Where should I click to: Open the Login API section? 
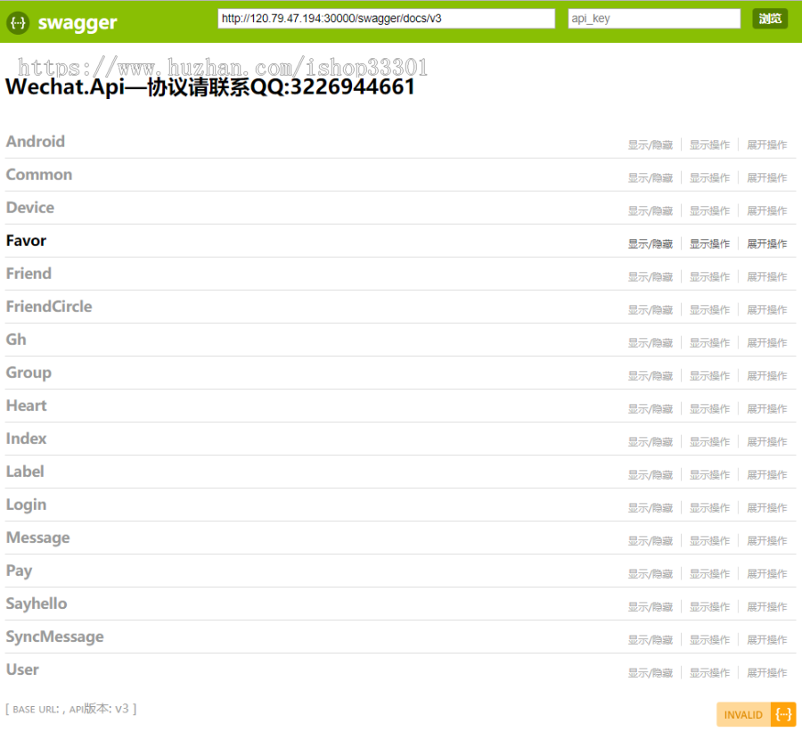(x=26, y=505)
